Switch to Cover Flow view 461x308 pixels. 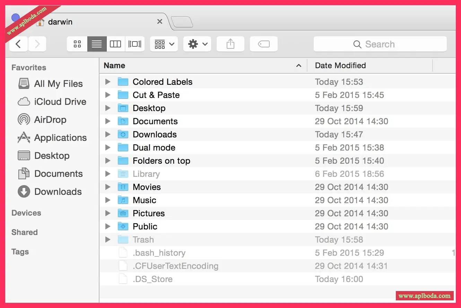[135, 44]
